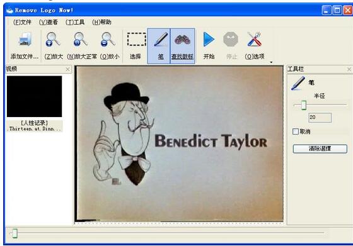The height and width of the screenshot is (246, 353).
Task: Minimize the Remove Logo Now window
Action: [327, 10]
